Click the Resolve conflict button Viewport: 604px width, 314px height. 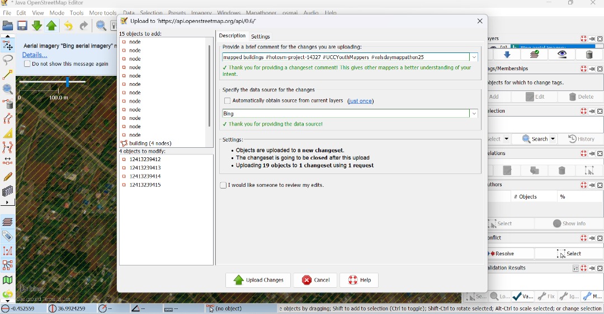(511, 254)
